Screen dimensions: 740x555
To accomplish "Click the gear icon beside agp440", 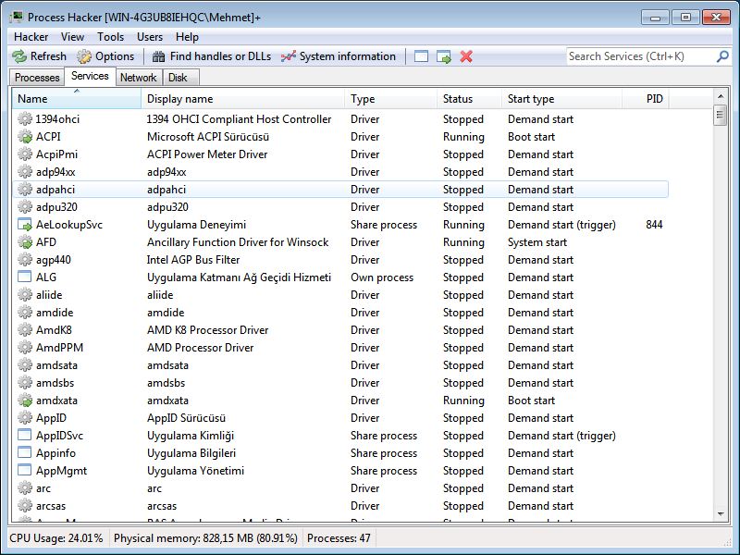I will pyautogui.click(x=25, y=260).
